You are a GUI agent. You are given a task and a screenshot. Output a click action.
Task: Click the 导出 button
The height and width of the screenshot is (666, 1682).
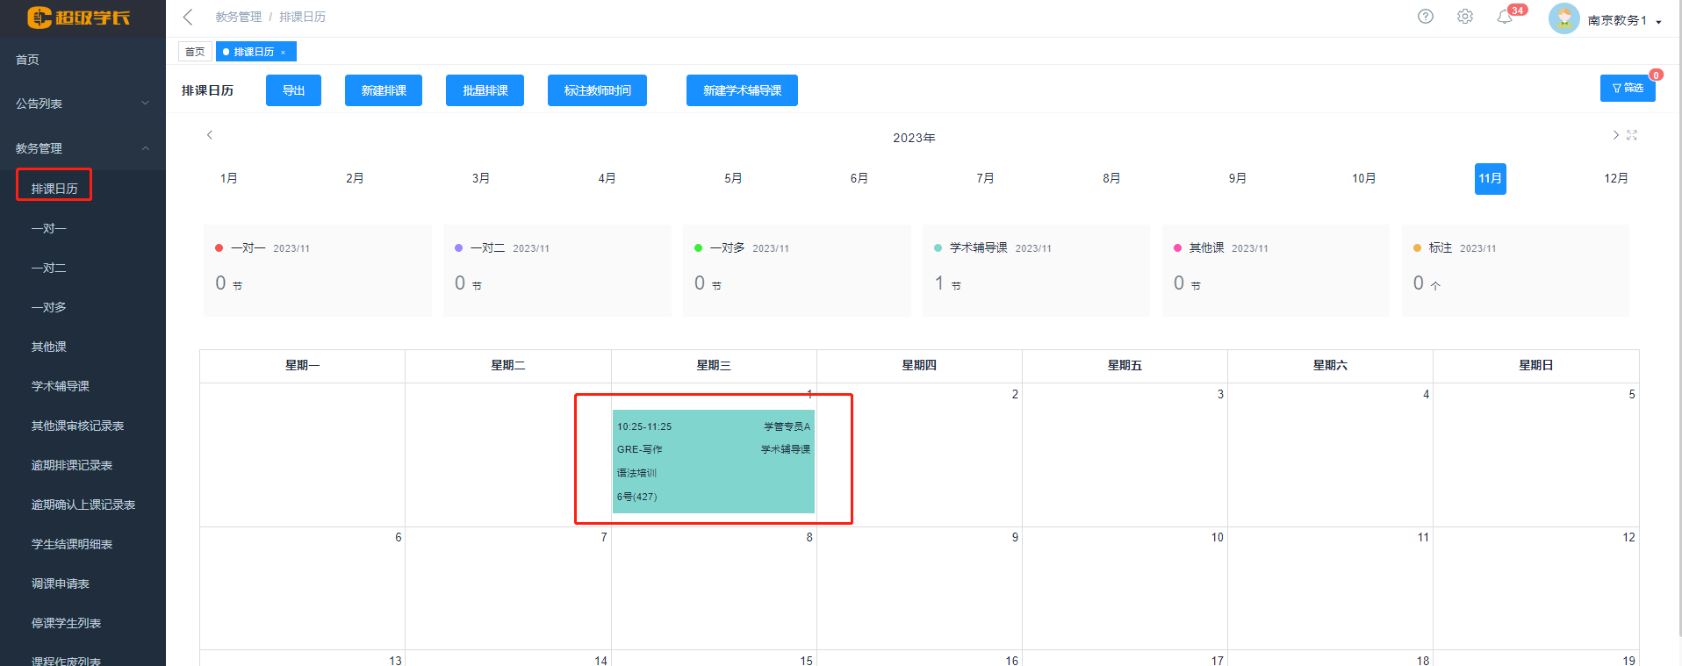point(293,90)
